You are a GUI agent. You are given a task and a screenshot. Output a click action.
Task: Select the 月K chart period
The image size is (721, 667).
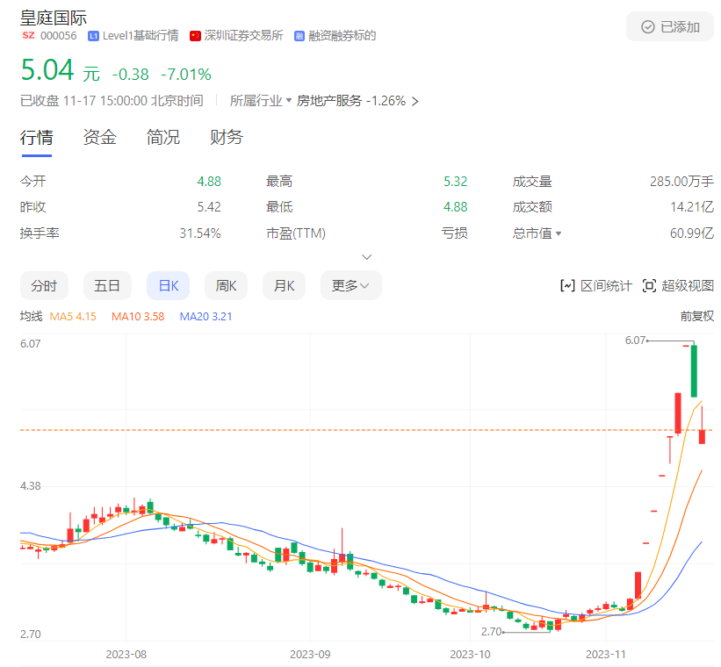tap(284, 285)
